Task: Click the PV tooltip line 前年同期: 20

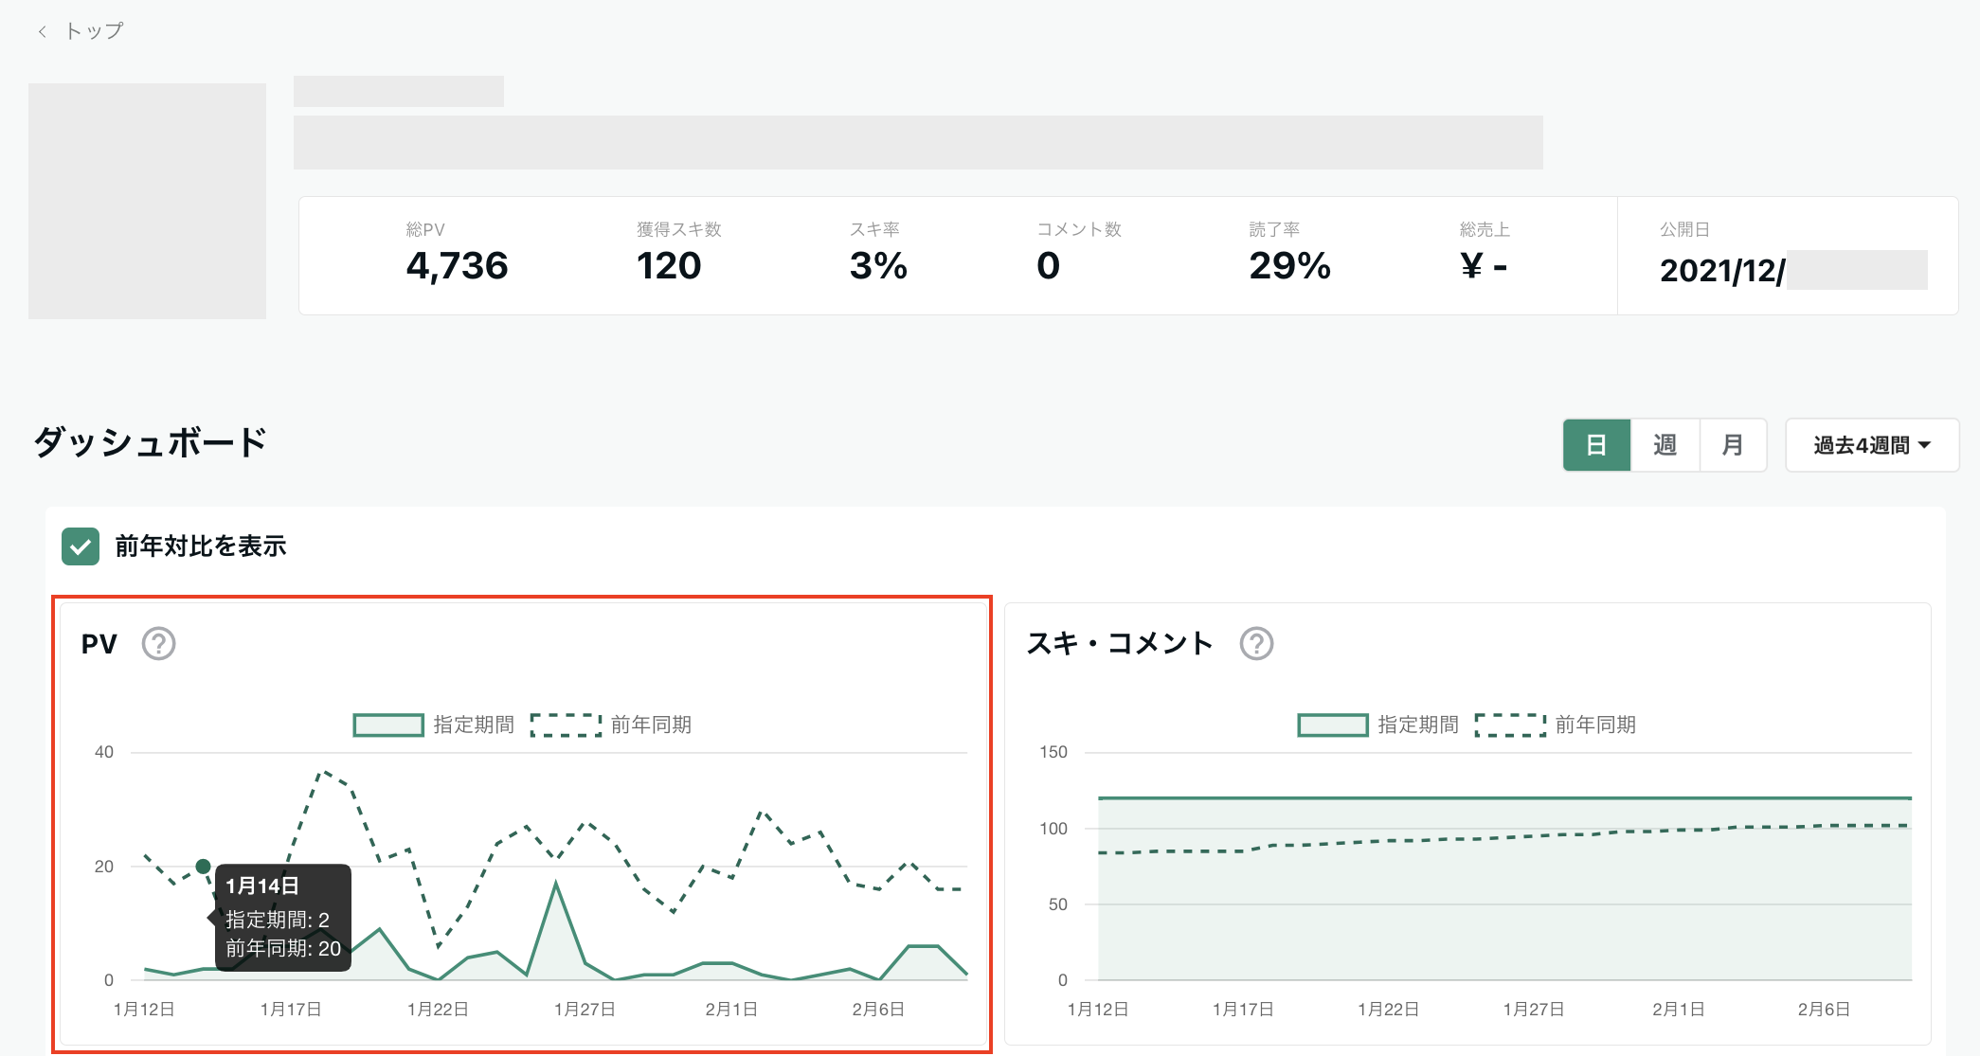Action: (283, 949)
